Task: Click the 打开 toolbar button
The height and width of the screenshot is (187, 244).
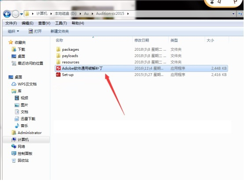Action: [x=35, y=31]
